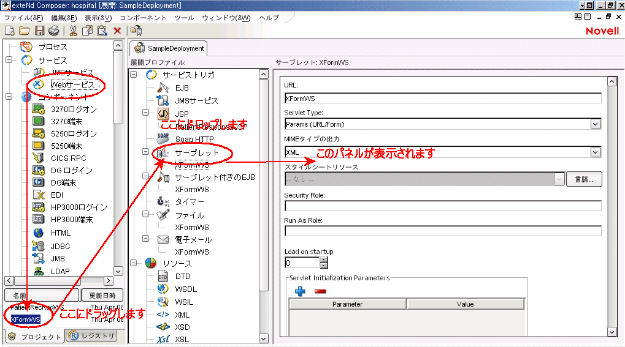Click the blue plus icon to add a parameter
The image size is (625, 347).
tap(300, 291)
